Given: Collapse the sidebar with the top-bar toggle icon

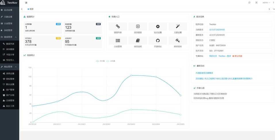Looking at the screenshot, I should [26, 3].
